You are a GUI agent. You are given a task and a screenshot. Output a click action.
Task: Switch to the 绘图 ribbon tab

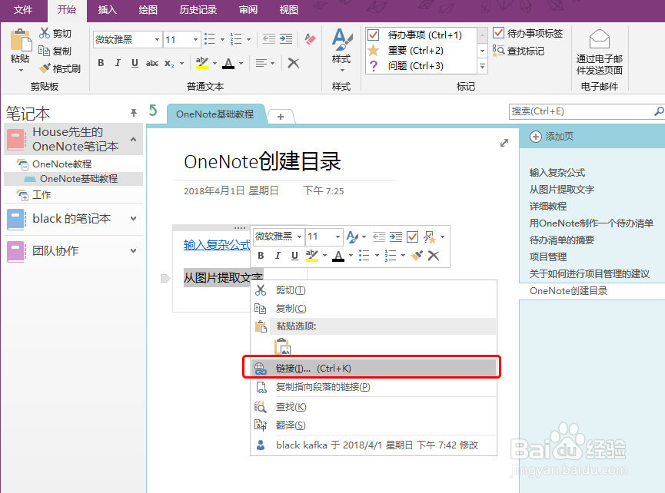click(148, 10)
